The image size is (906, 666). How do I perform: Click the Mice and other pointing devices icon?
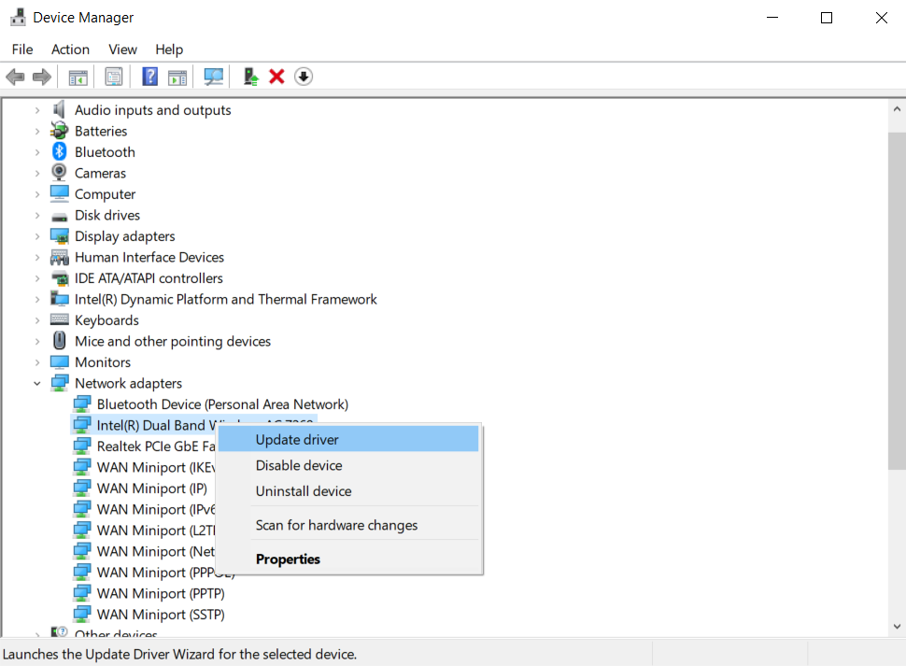[60, 340]
